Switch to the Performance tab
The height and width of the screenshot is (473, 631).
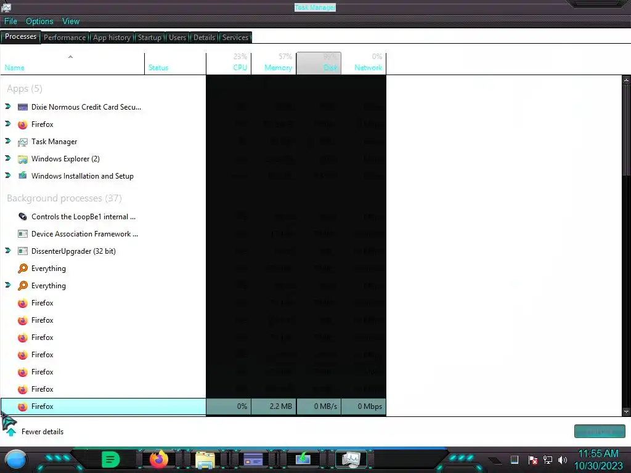point(65,38)
